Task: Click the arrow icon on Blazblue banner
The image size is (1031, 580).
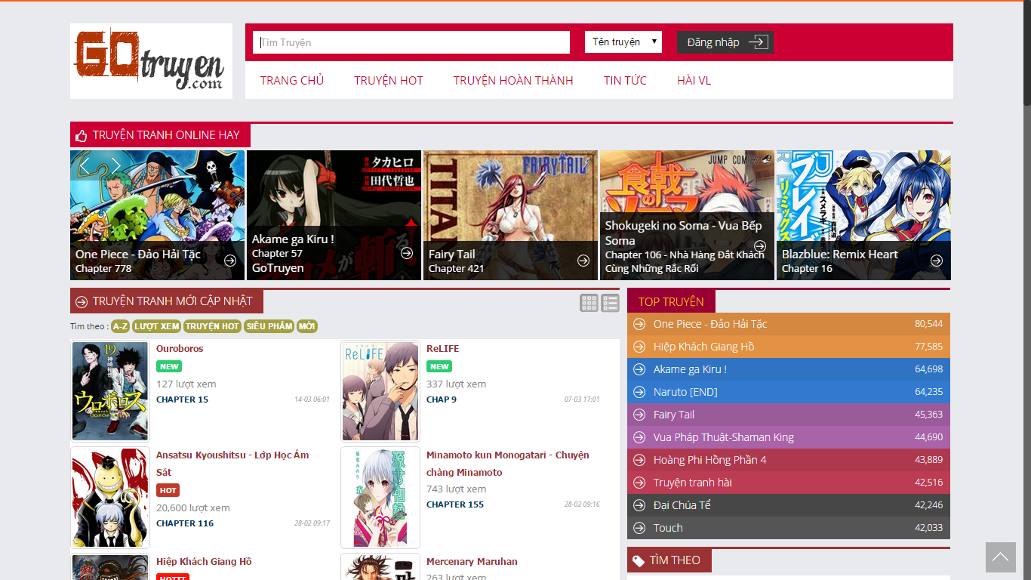Action: click(937, 261)
